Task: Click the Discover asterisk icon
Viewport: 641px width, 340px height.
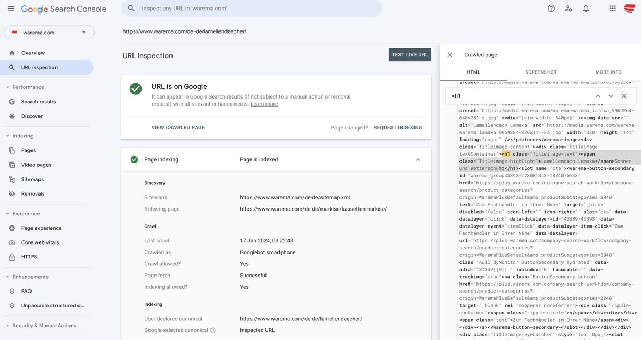Action: [12, 116]
